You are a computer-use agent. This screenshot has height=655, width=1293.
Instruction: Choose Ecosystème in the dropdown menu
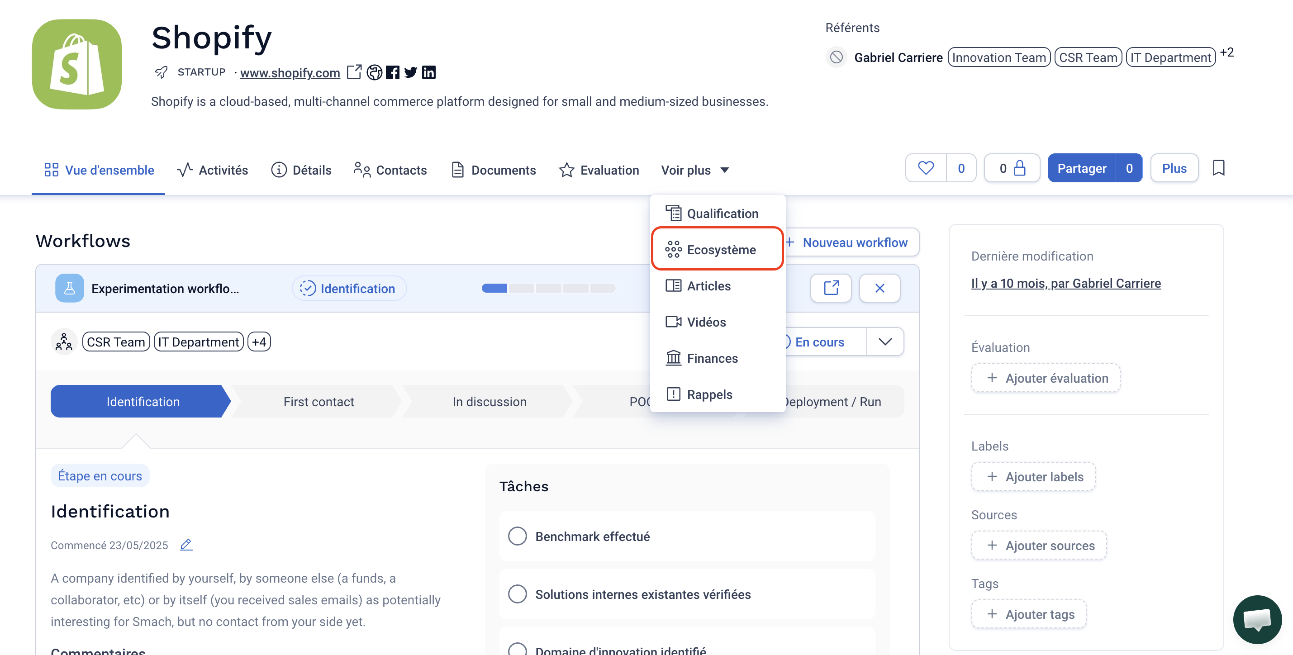coord(718,249)
